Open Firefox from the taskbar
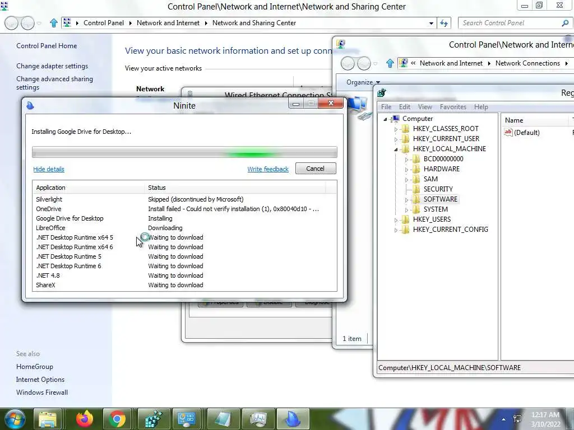This screenshot has width=574, height=430. (x=84, y=419)
